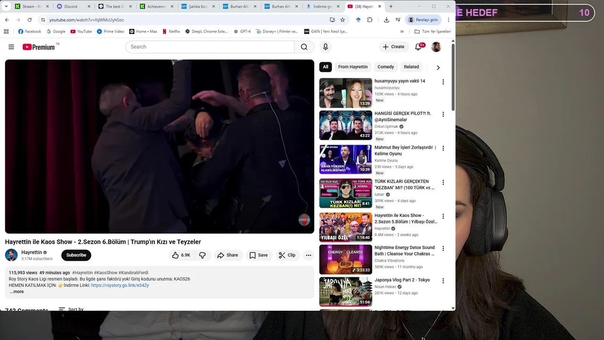
Task: Open options for Nighttime Energy Detox video
Action: [x=443, y=248]
